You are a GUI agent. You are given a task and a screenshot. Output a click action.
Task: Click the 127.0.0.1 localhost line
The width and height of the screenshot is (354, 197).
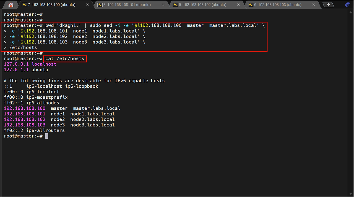tap(30, 64)
